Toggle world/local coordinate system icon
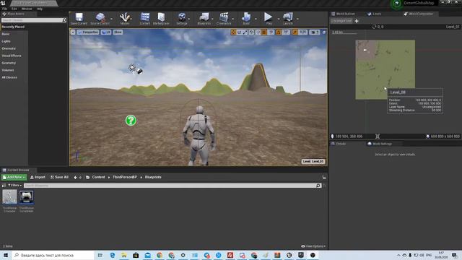The image size is (462, 260). [252, 32]
